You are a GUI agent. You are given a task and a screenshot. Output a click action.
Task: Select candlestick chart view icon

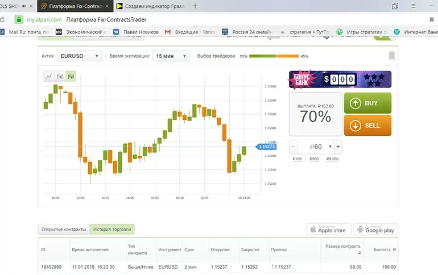[x=71, y=76]
